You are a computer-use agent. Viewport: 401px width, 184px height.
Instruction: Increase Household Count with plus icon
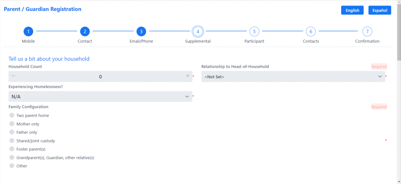(188, 76)
